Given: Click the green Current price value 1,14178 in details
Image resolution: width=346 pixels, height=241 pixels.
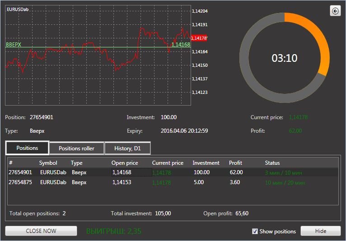Looking at the screenshot, I should point(298,117).
